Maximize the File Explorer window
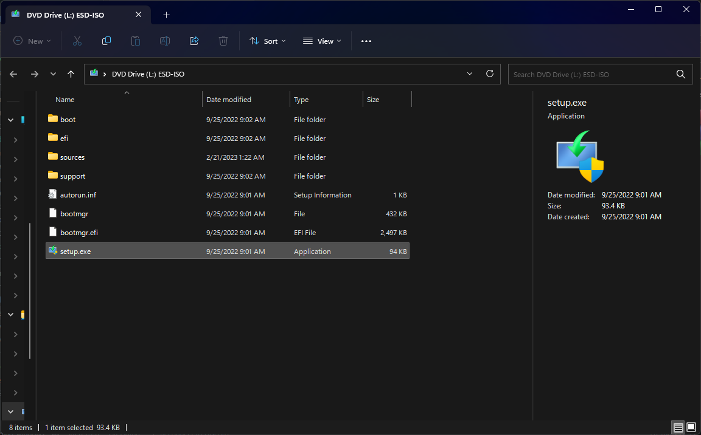The height and width of the screenshot is (435, 701). pos(658,9)
